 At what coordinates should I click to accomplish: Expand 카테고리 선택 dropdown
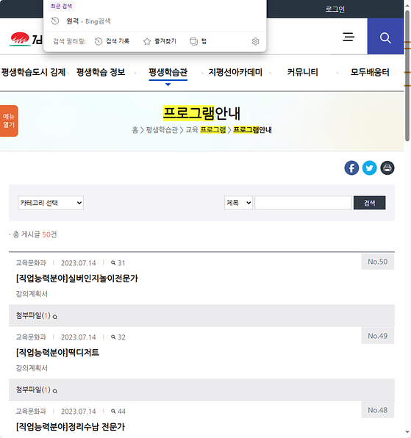(51, 203)
